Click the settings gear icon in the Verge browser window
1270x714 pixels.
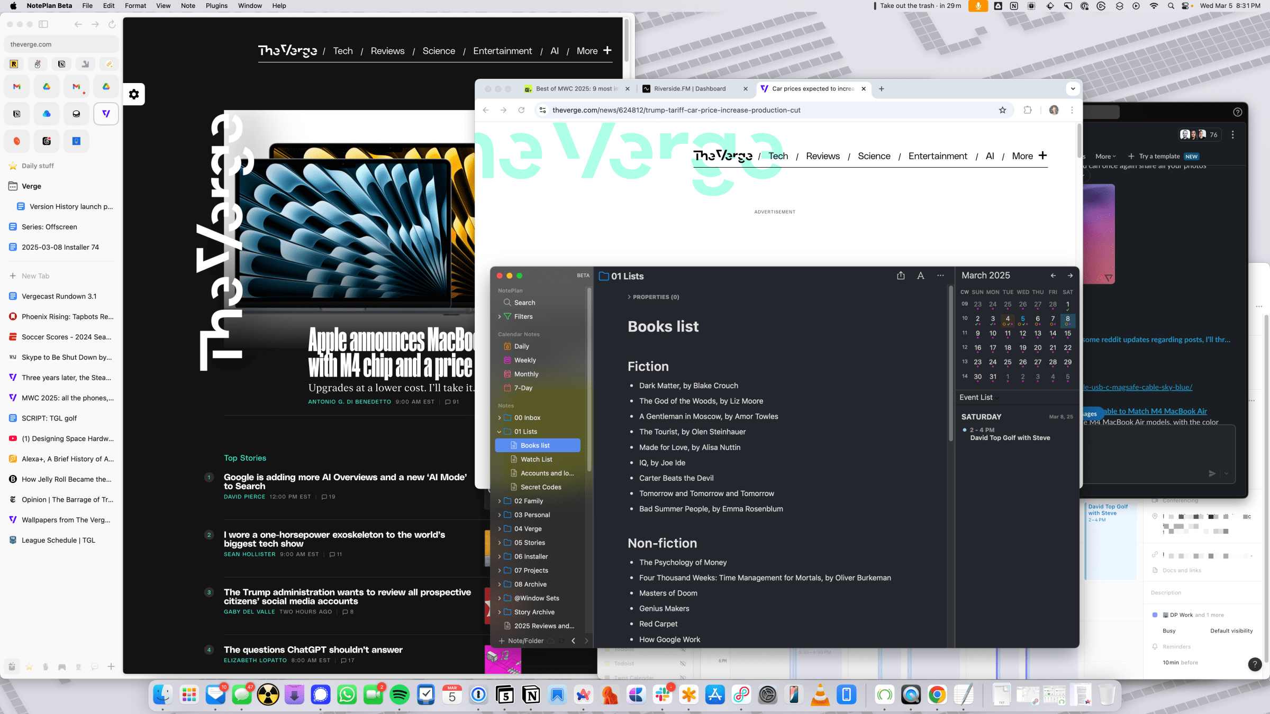tap(134, 94)
